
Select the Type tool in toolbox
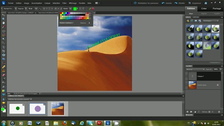(x=4, y=47)
